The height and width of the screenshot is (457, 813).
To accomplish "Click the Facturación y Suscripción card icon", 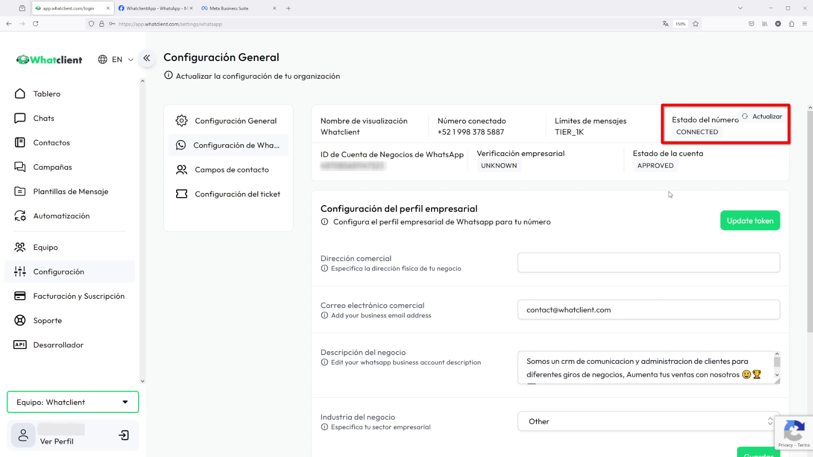I will pos(20,296).
